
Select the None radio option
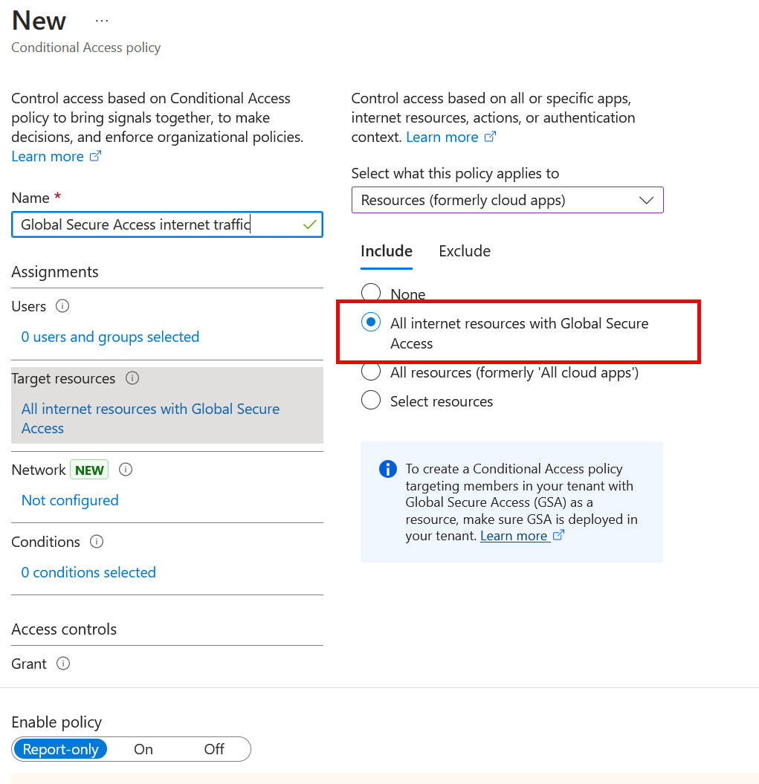click(x=370, y=292)
